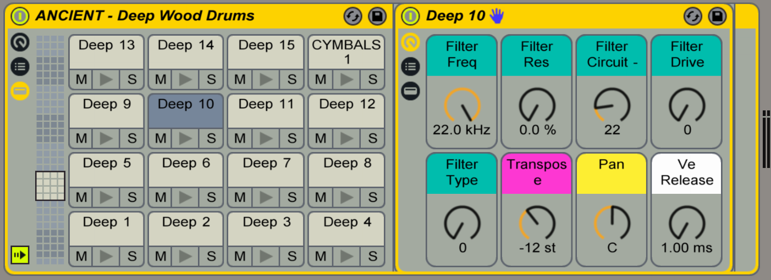Click the Filter Res macro knob
This screenshot has width=771, height=280.
coord(536,105)
